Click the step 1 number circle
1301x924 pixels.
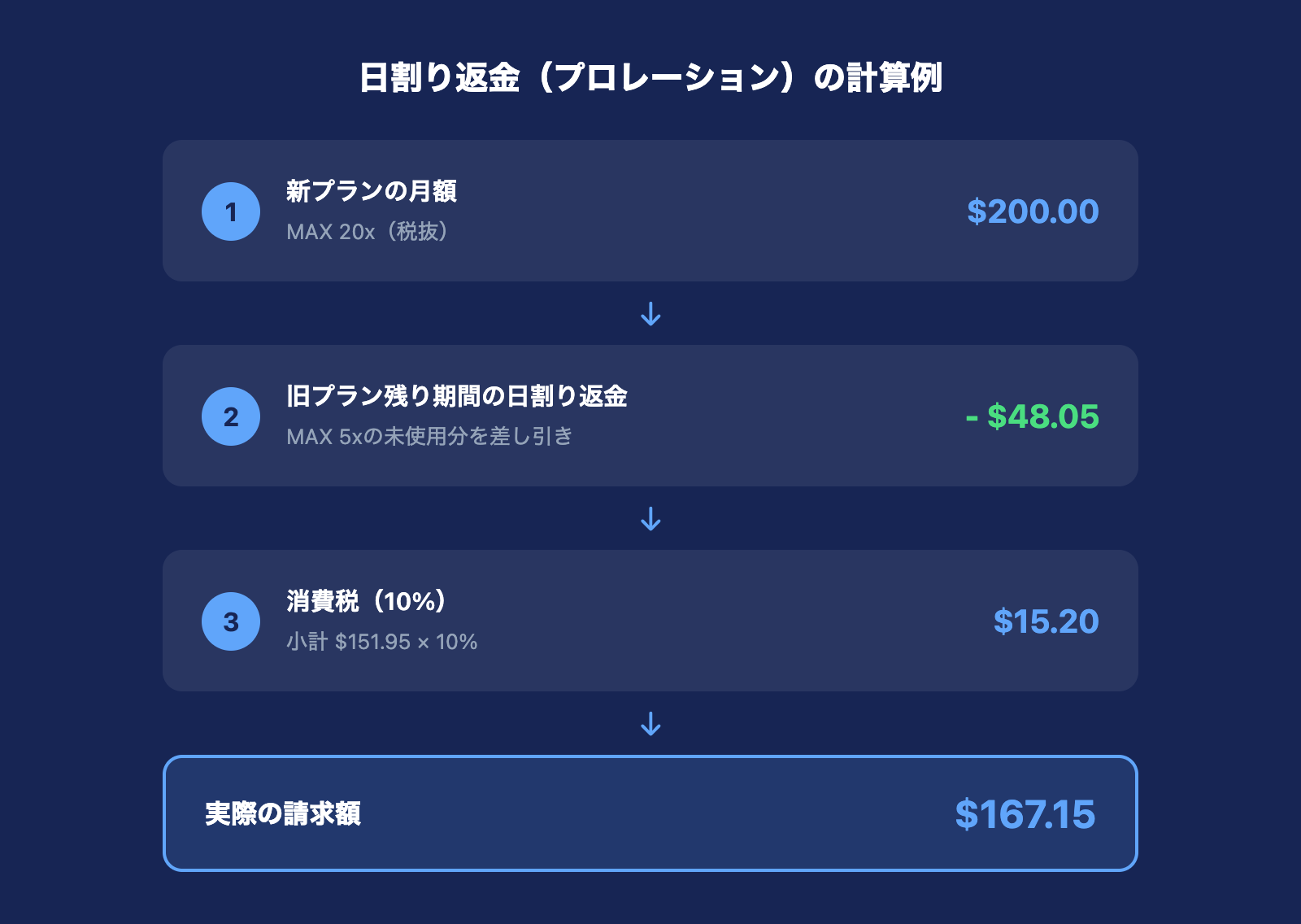point(231,211)
